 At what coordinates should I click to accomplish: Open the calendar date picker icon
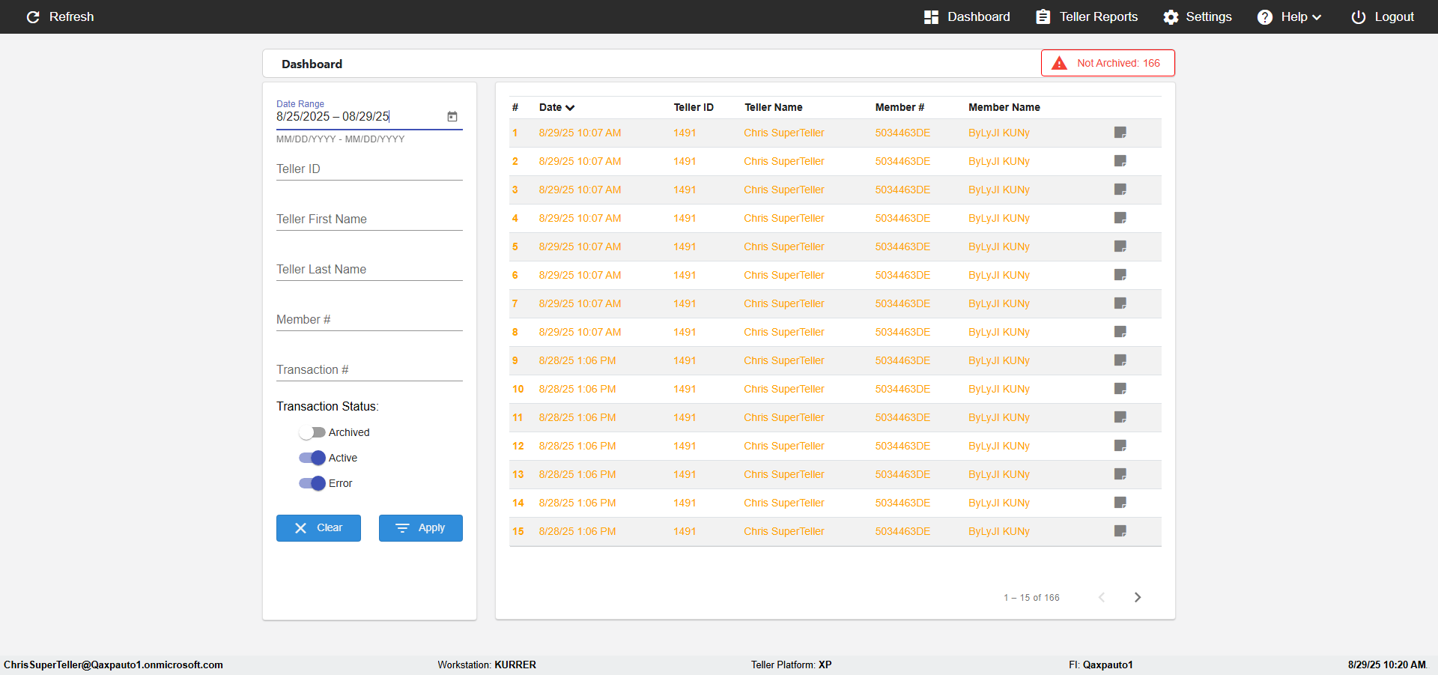(x=452, y=117)
